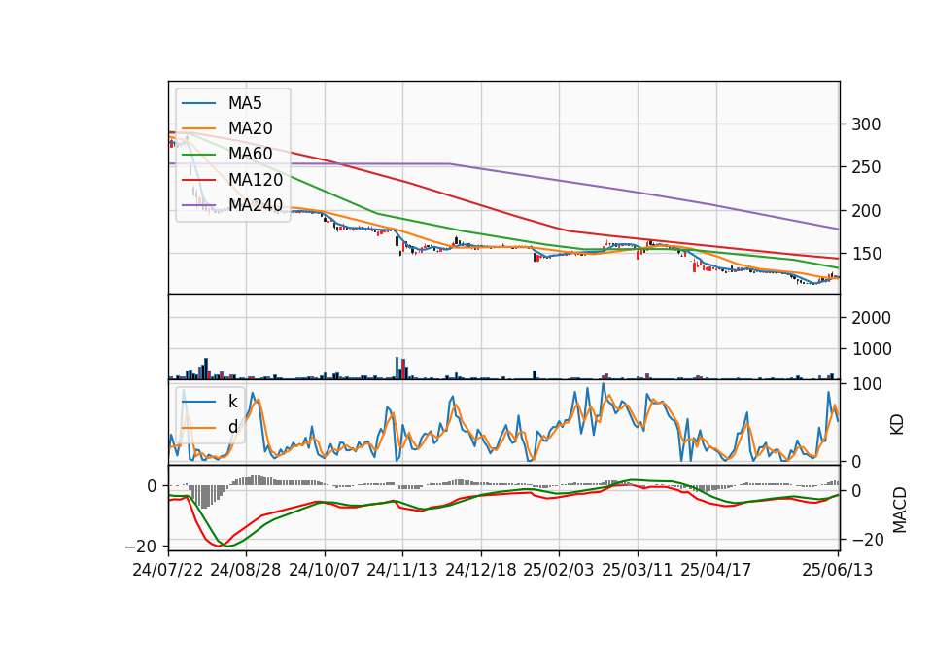Click the 25/06/13 date tick label

coord(838,570)
